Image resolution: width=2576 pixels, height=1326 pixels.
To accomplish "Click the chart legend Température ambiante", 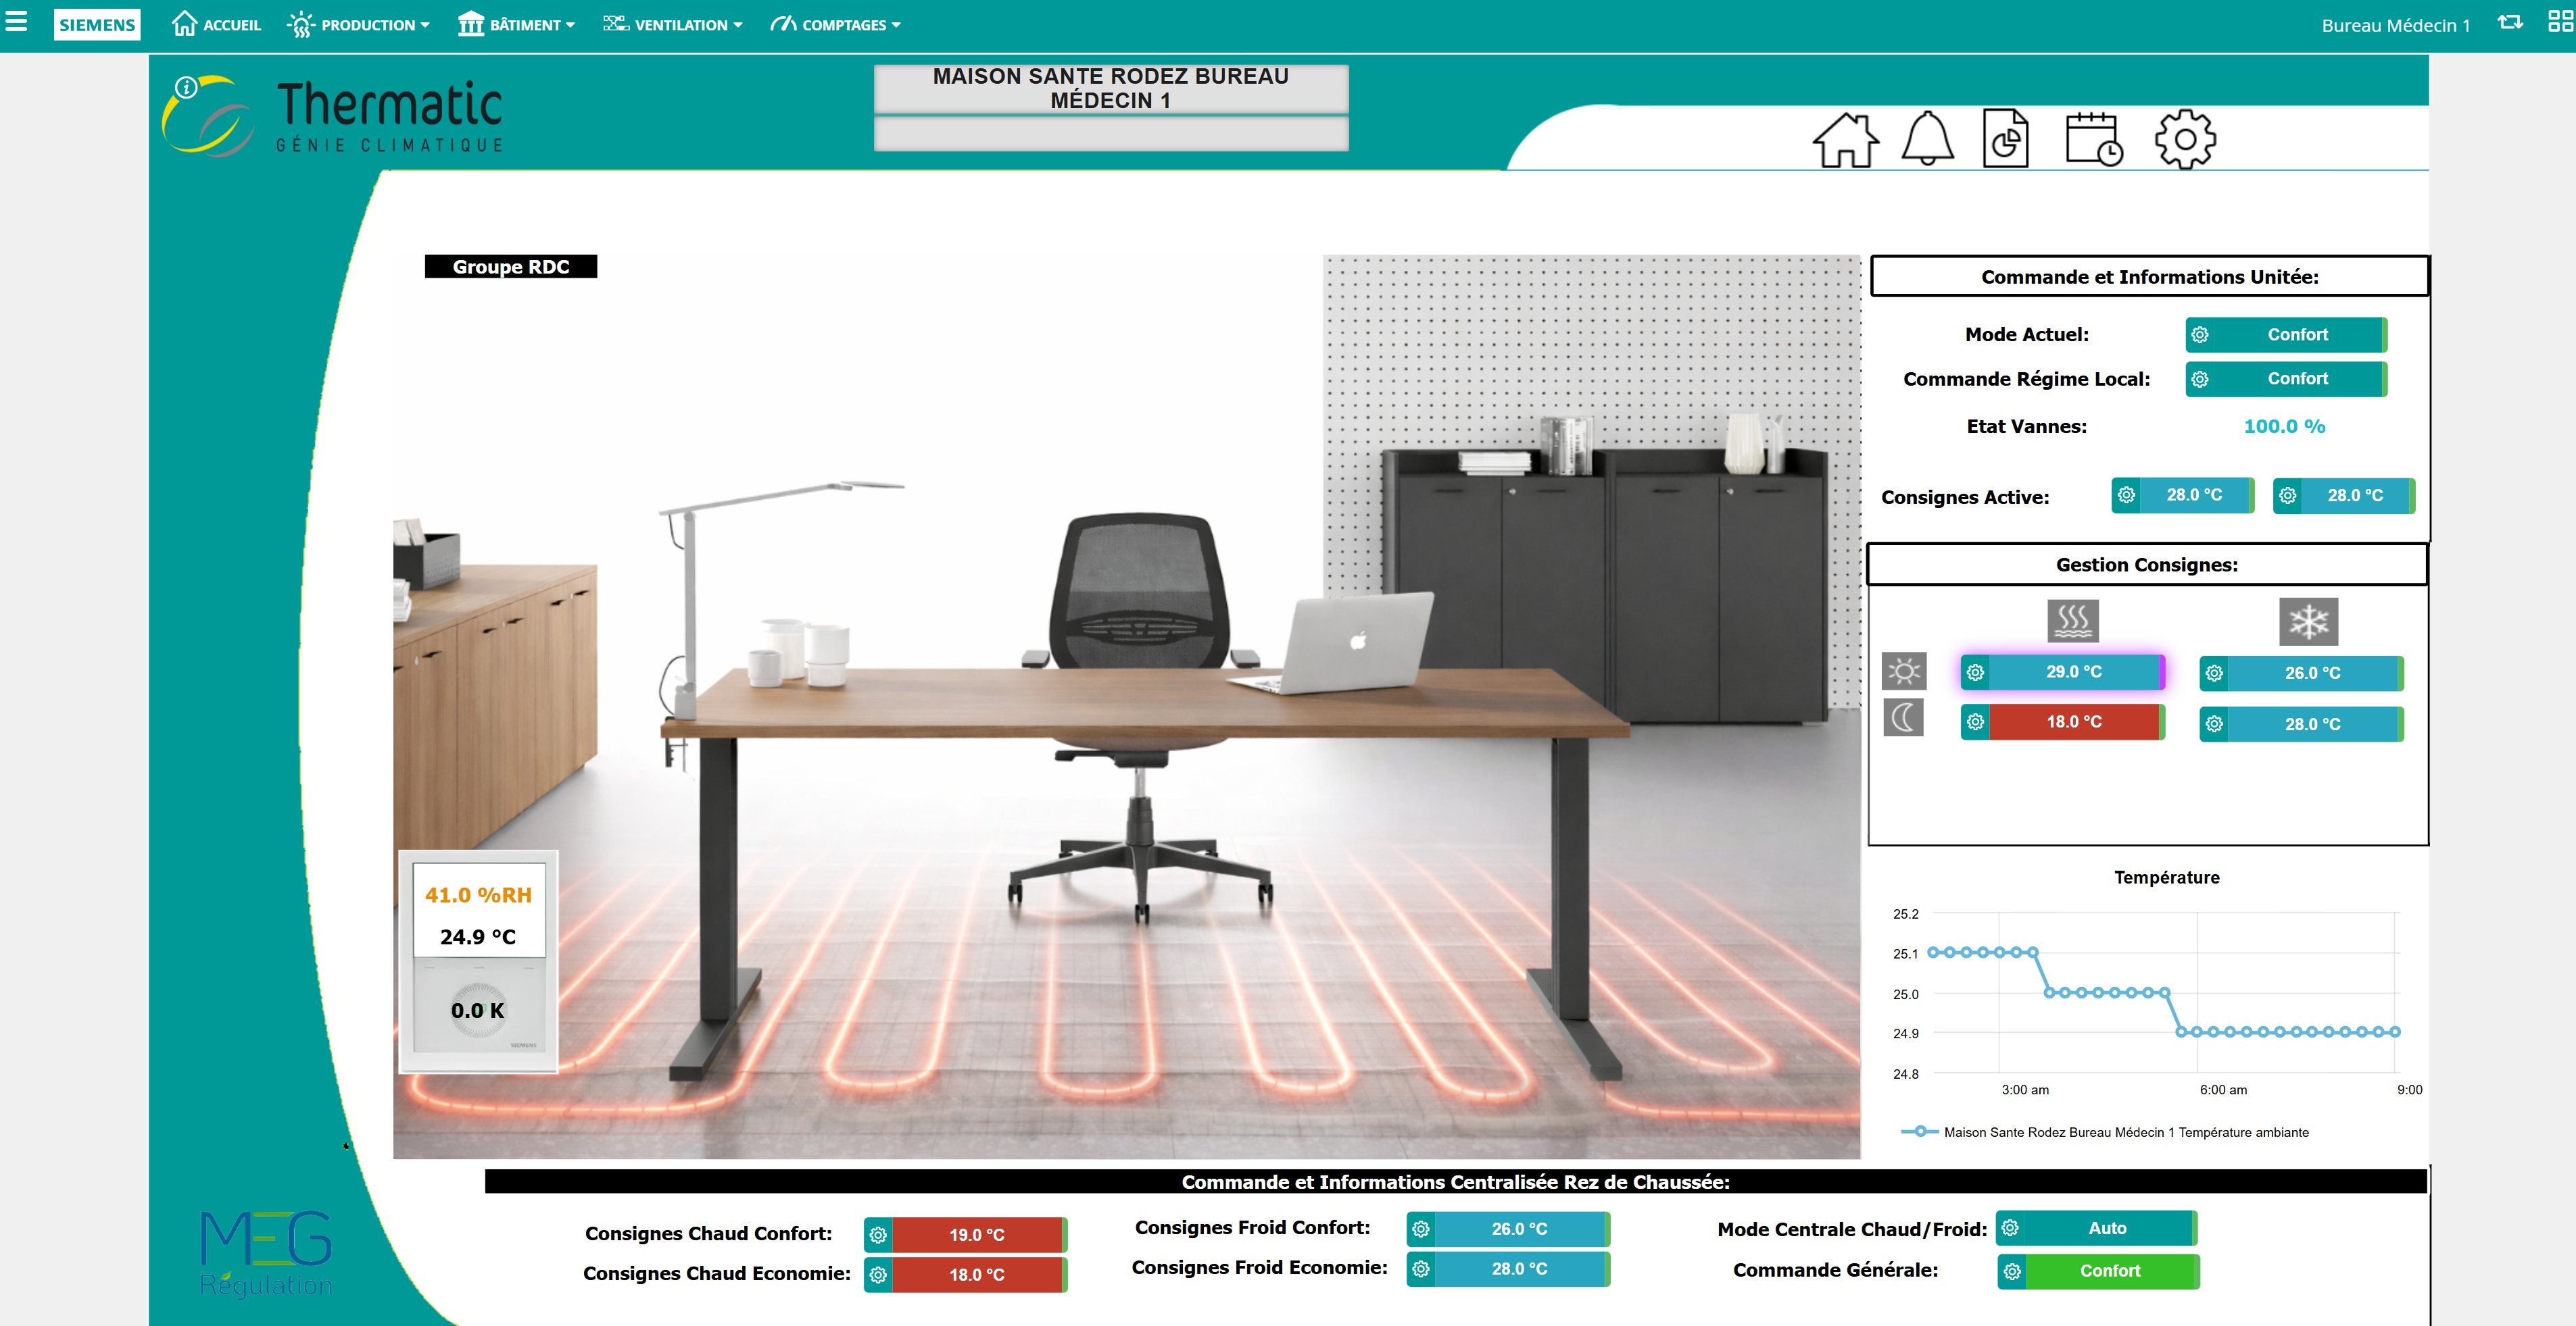I will click(2104, 1132).
